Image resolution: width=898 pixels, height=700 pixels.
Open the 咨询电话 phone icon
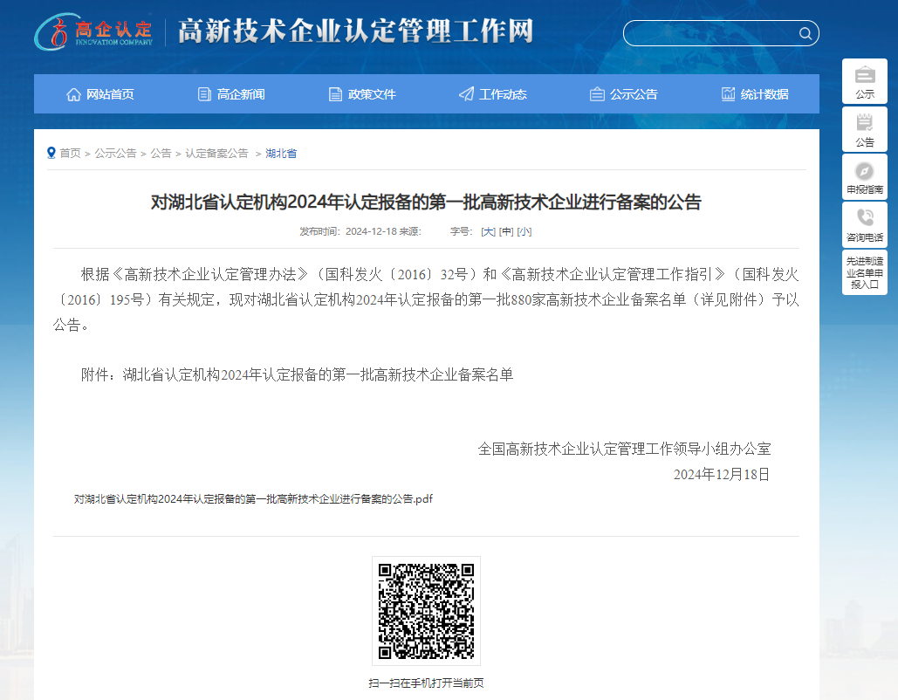864,218
